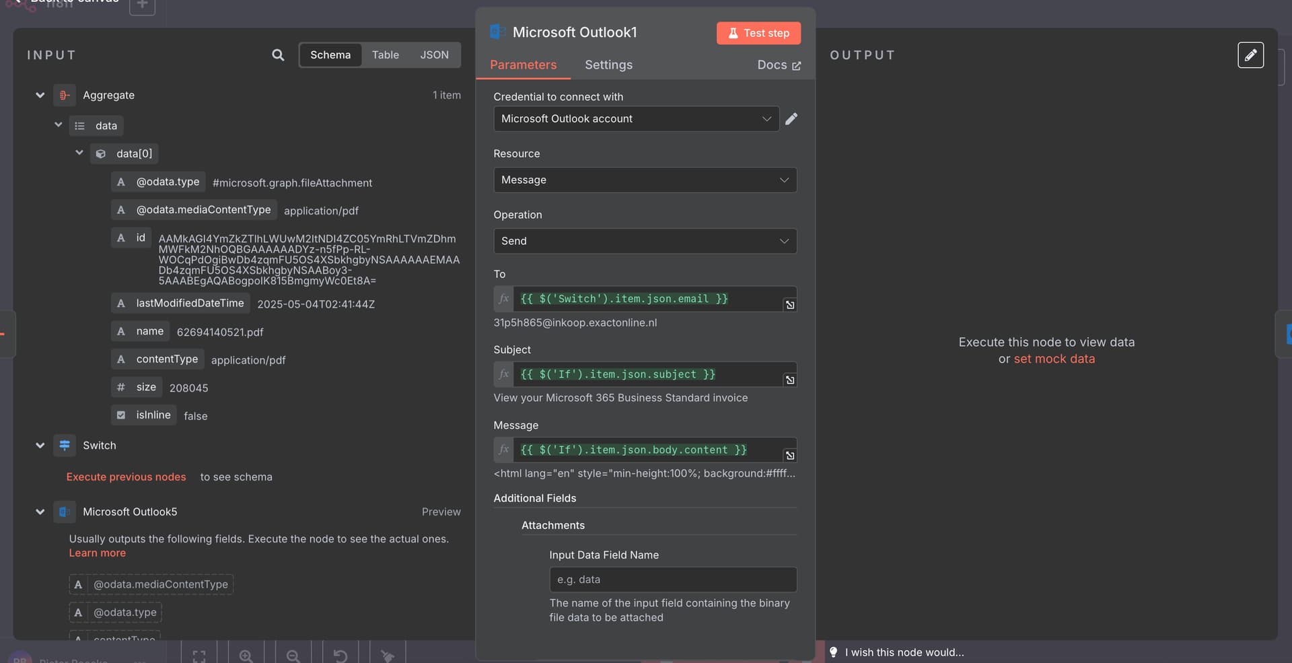Open the Operation dropdown set to Send

point(645,241)
